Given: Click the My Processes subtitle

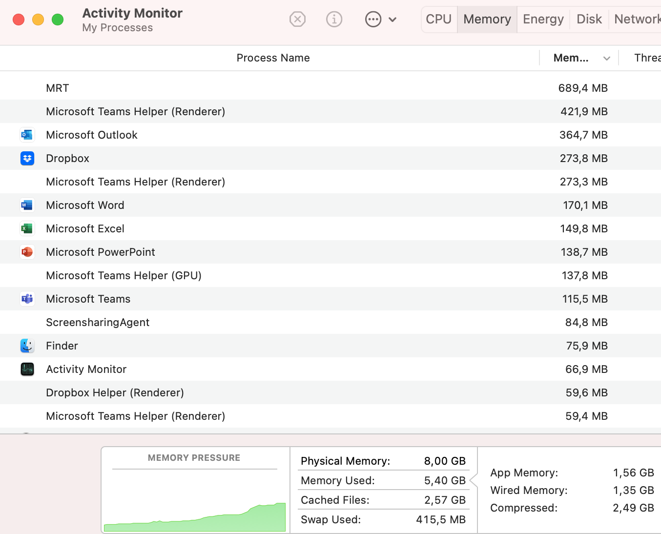Looking at the screenshot, I should [117, 28].
